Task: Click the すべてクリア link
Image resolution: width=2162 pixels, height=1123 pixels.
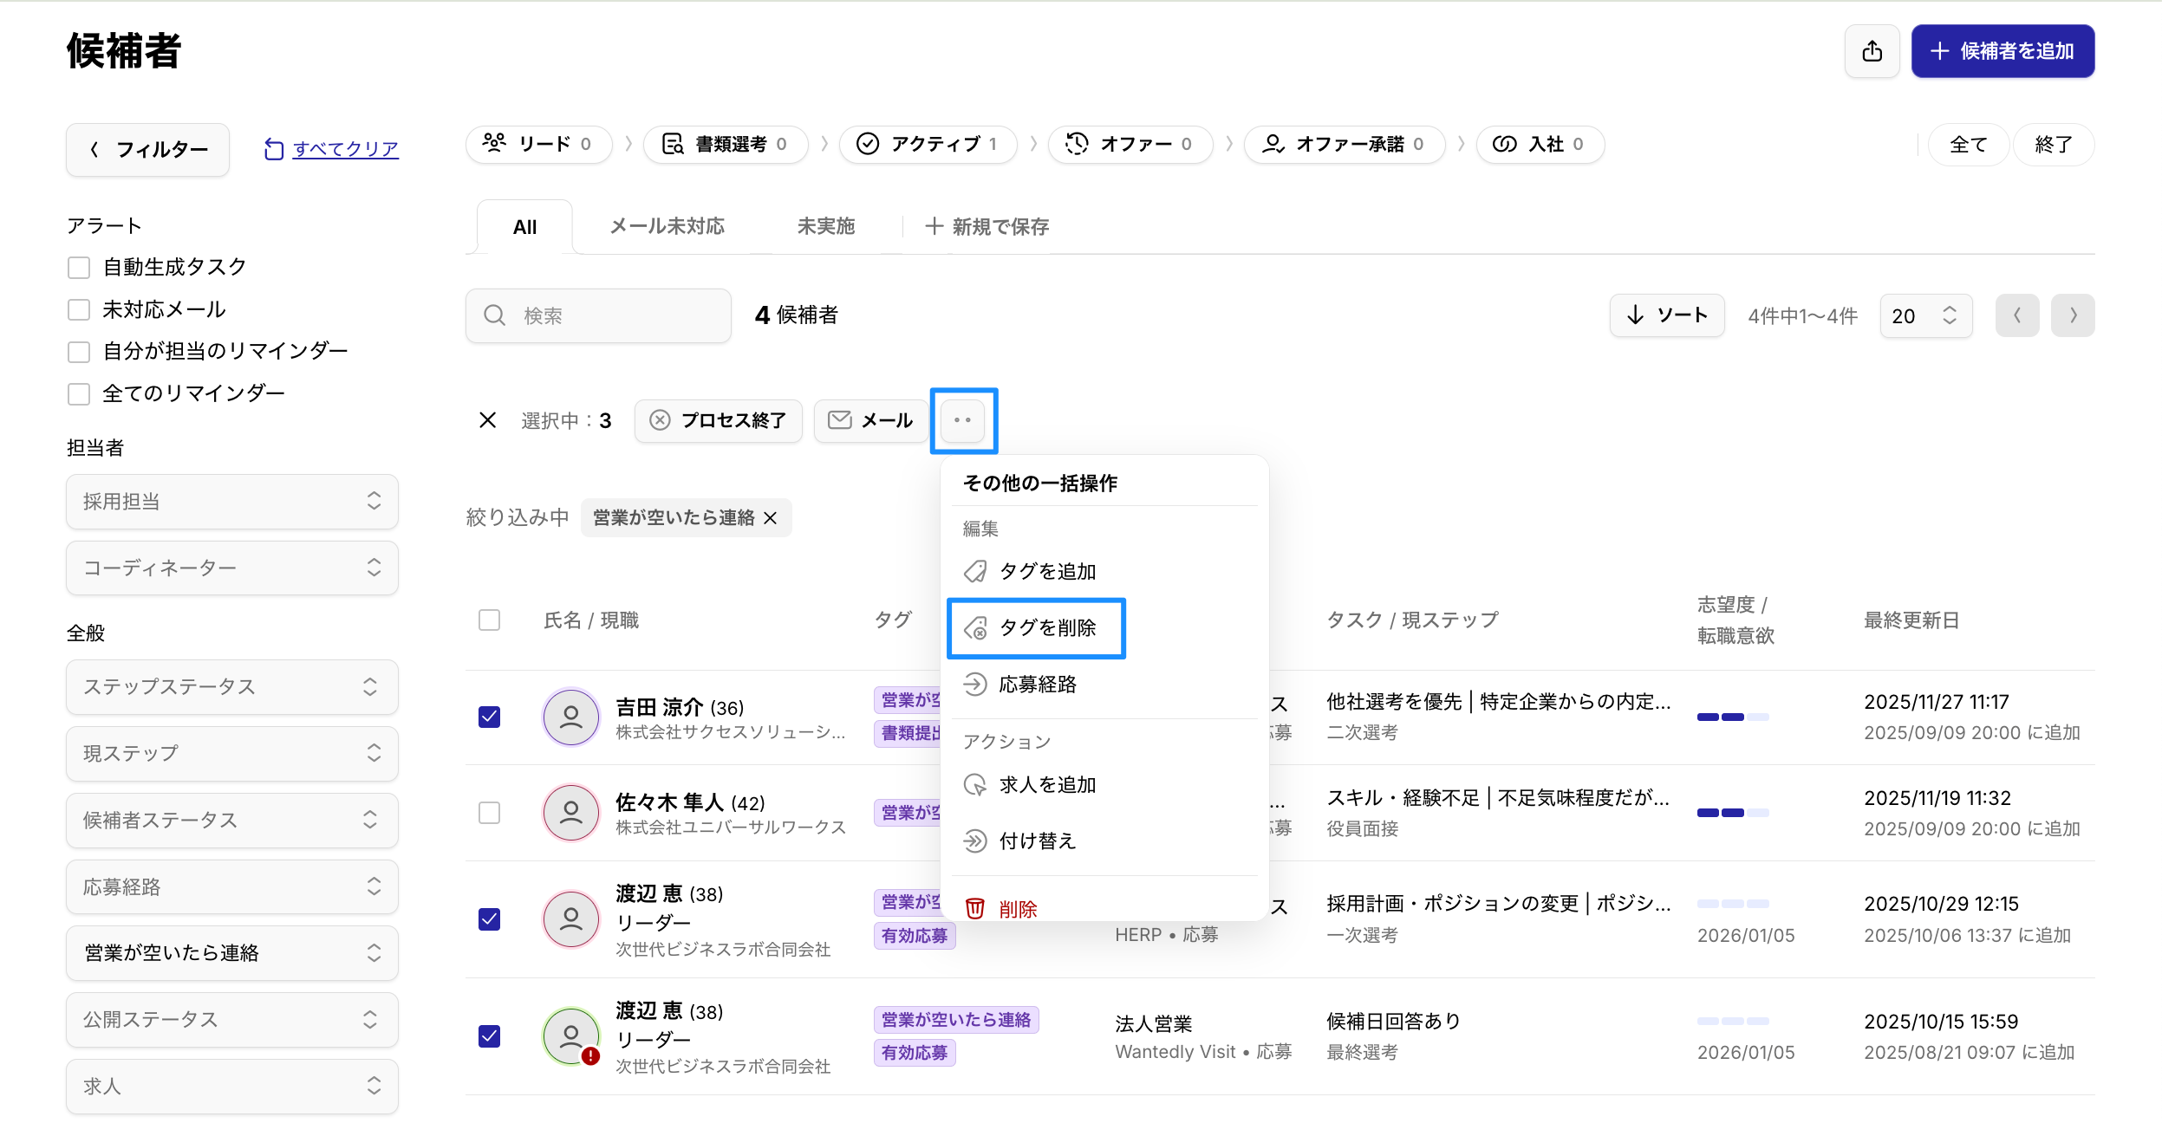Action: (345, 149)
